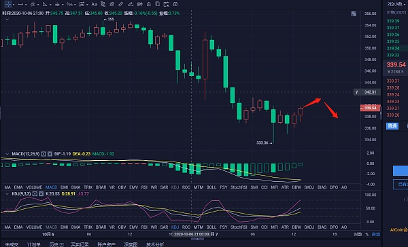The image size is (408, 247).
Task: Collapse the MACD(12,26,9) panel chevron
Action: [7, 154]
